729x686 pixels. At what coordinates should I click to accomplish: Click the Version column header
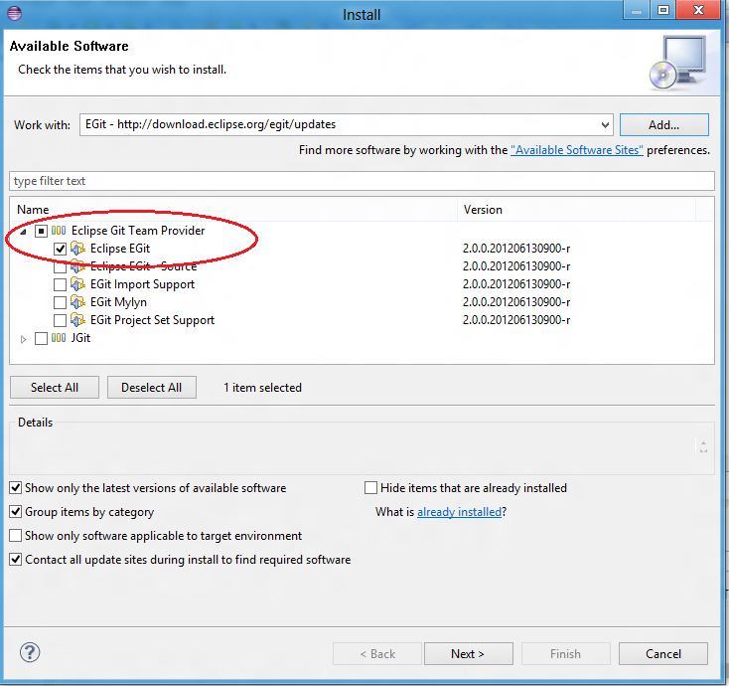[x=576, y=210]
